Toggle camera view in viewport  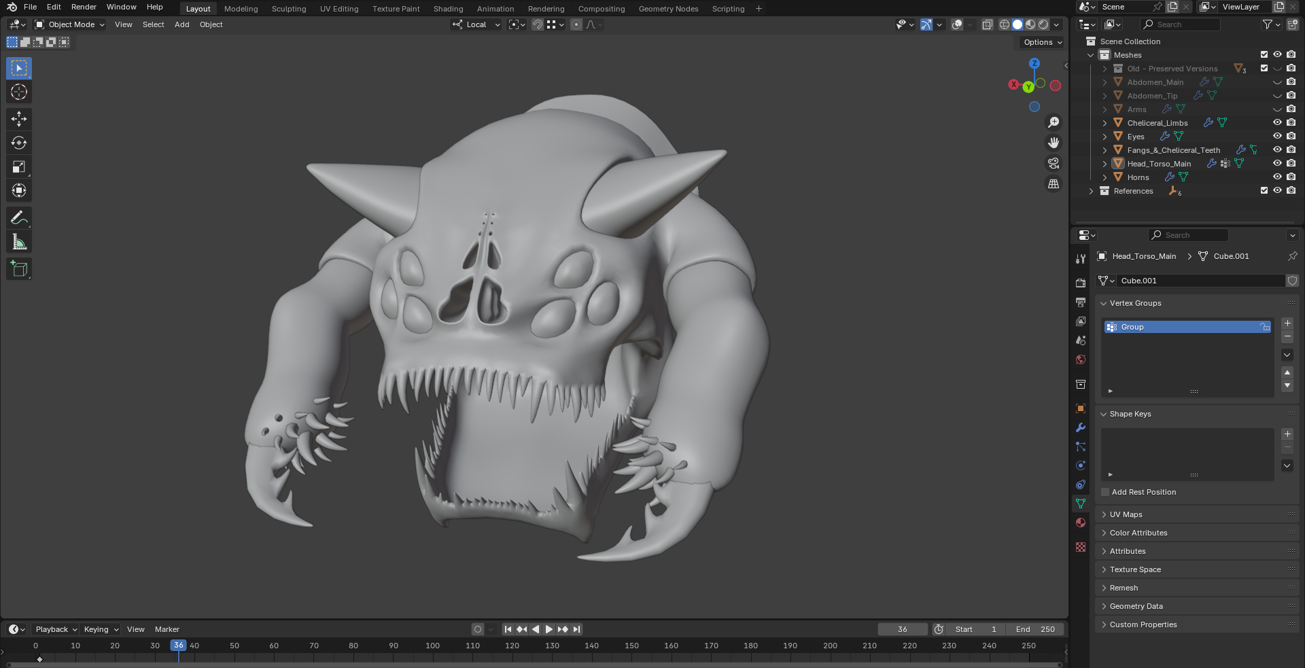click(1054, 164)
